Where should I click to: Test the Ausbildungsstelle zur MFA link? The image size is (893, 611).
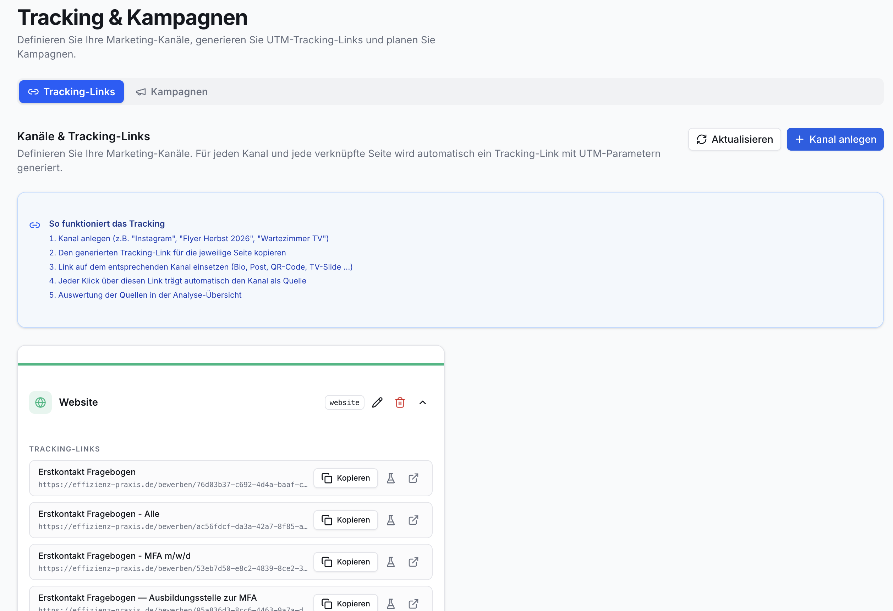(x=391, y=604)
